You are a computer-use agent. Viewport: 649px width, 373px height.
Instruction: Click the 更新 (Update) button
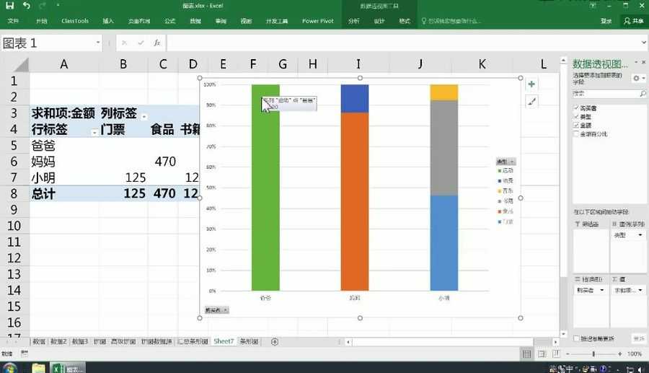point(639,338)
